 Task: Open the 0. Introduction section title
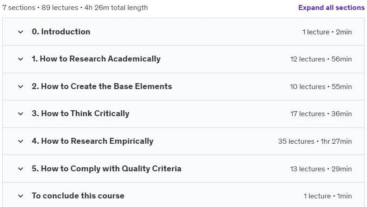tap(61, 32)
